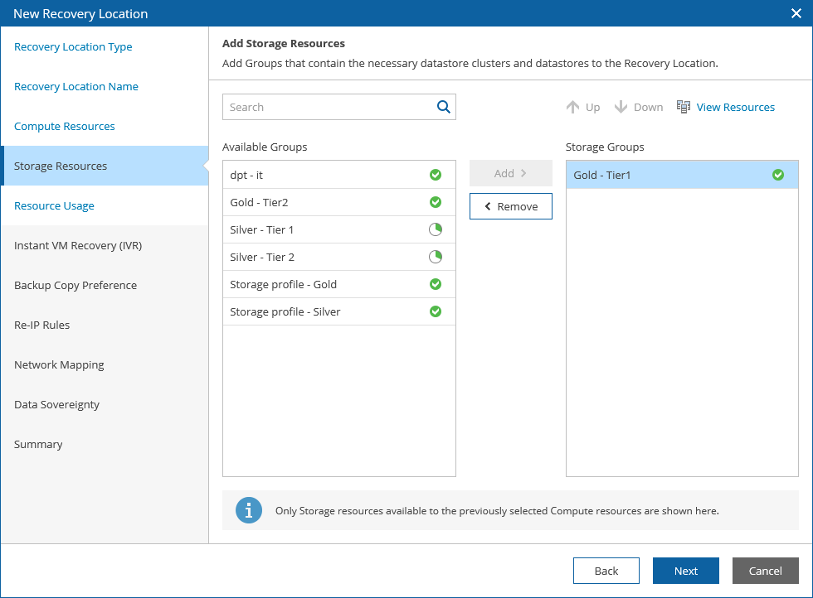
Task: Cancel the New Recovery Location wizard
Action: (x=766, y=571)
